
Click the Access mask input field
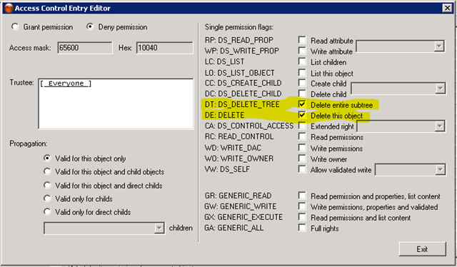click(85, 48)
